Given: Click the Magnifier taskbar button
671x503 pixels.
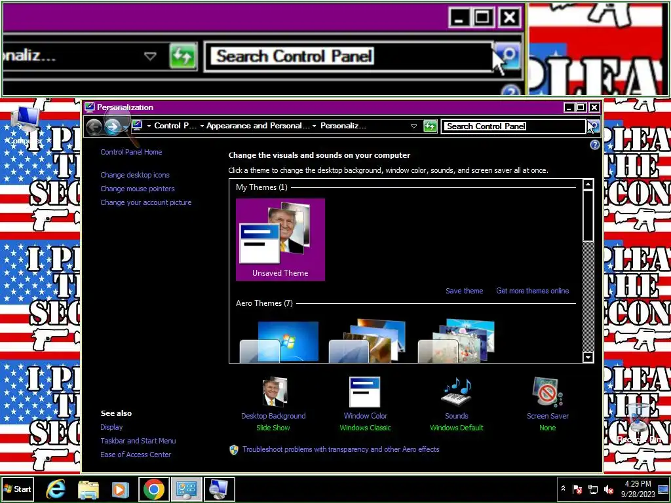Looking at the screenshot, I should click(x=219, y=489).
